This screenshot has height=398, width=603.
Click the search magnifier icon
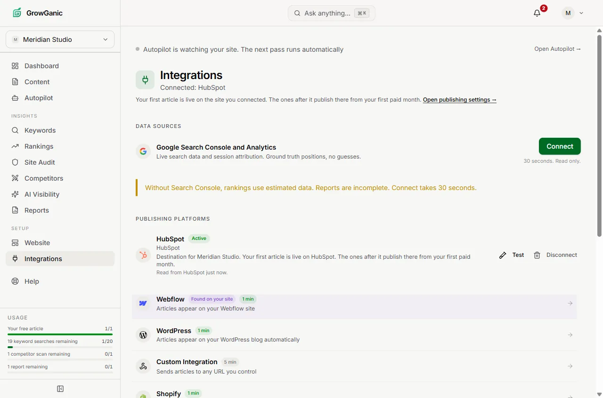(297, 13)
